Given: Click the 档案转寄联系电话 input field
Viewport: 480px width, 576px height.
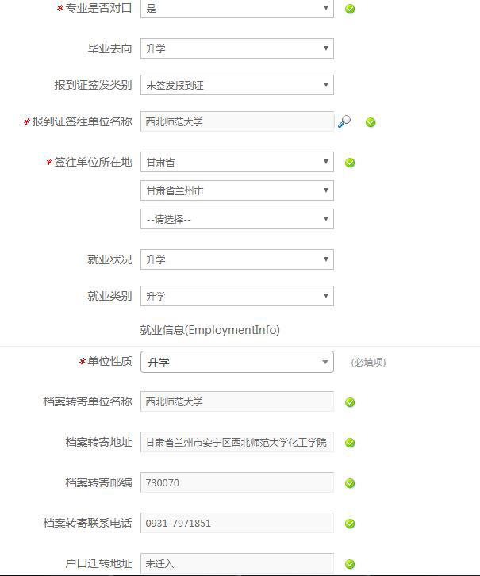Looking at the screenshot, I should tap(237, 523).
